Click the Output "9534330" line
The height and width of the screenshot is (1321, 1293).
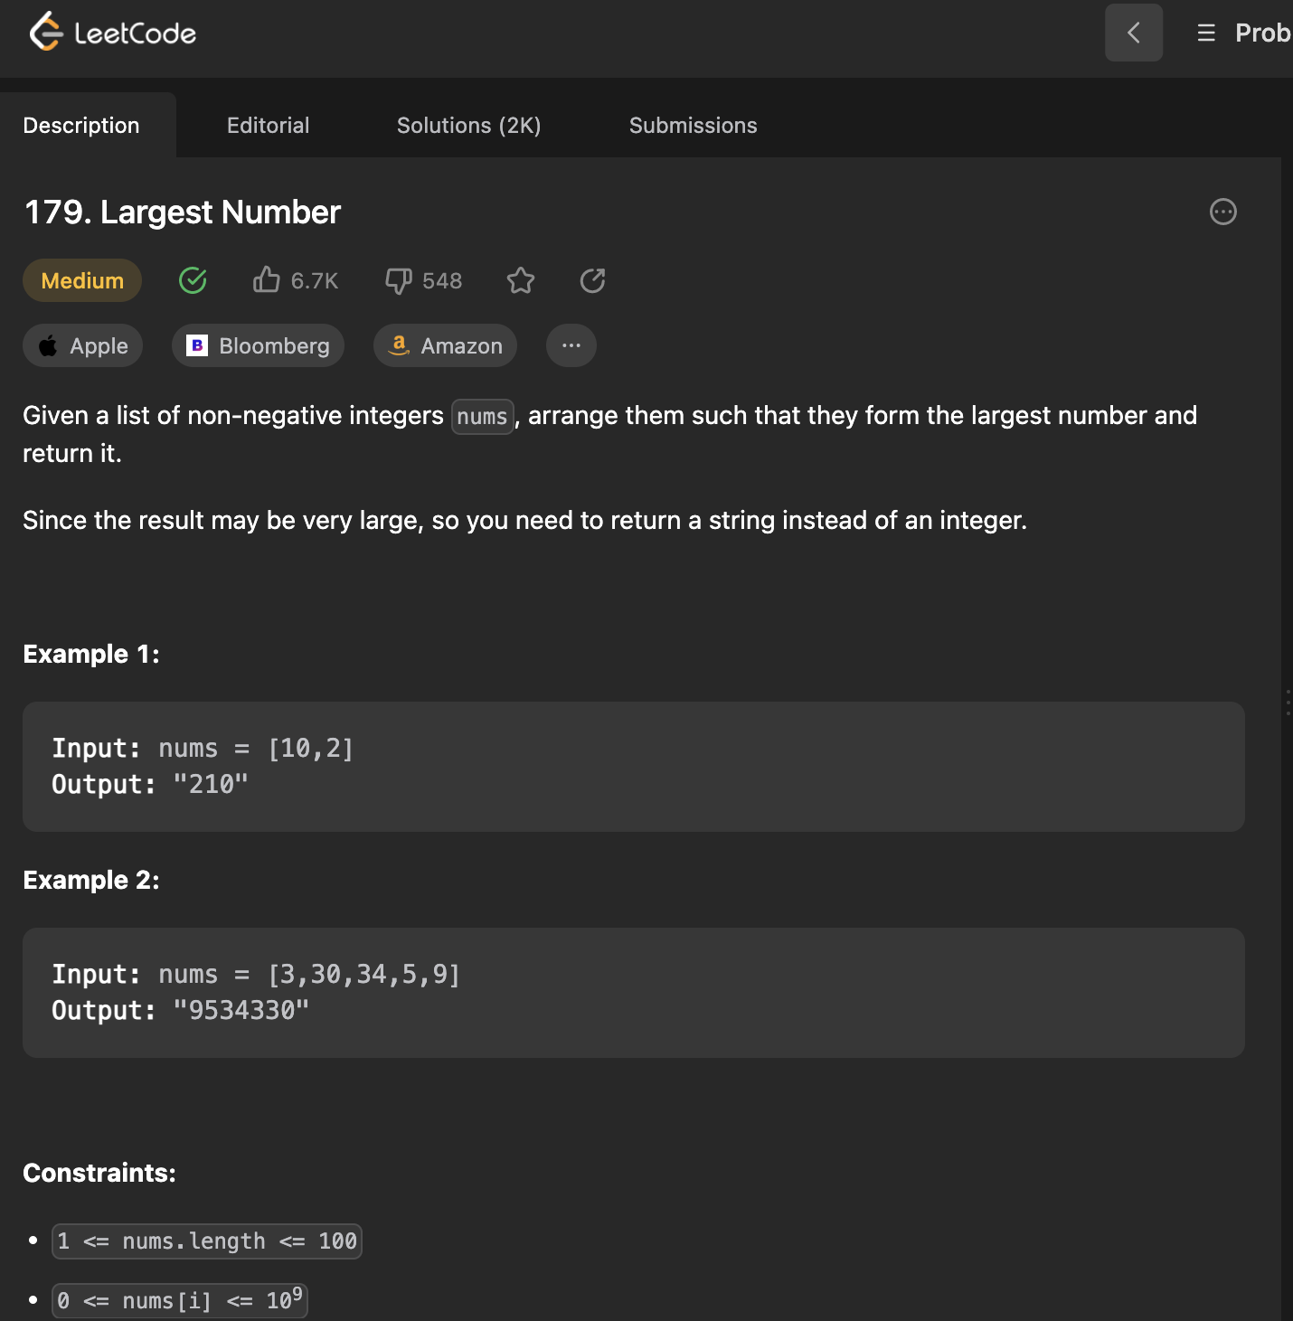181,1010
